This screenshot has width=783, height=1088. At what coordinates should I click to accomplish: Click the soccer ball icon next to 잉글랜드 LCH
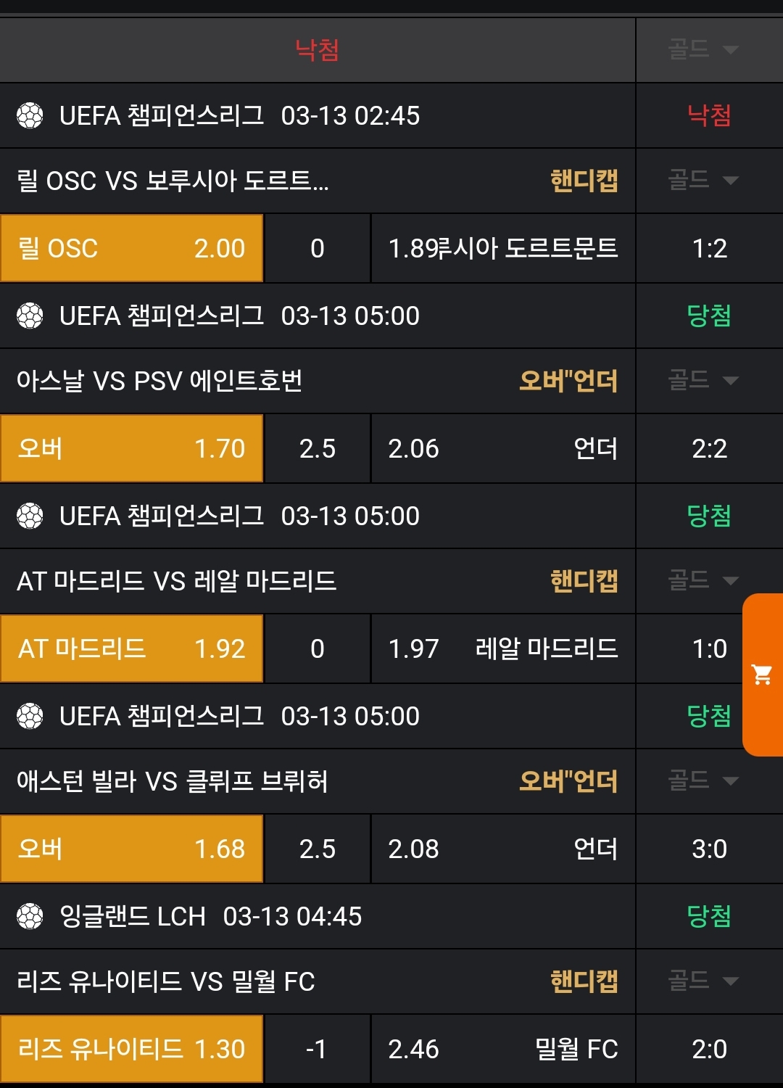tap(30, 917)
